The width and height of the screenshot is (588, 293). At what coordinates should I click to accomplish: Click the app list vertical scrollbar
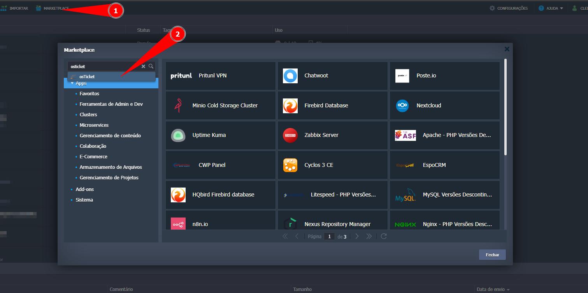pyautogui.click(x=506, y=107)
